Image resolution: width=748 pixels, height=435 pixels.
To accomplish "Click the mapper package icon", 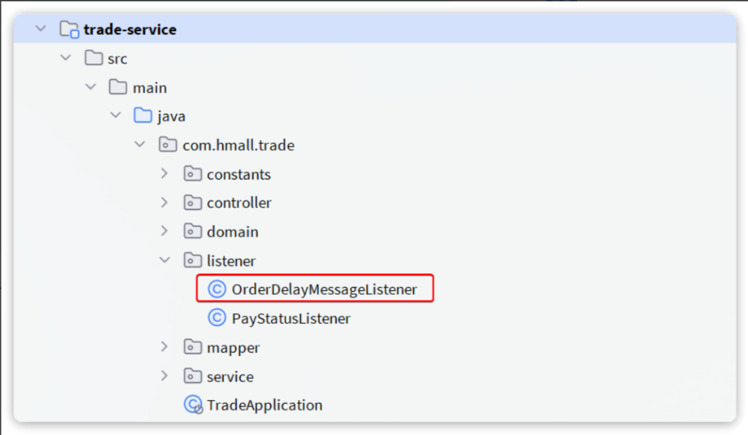I will [193, 347].
